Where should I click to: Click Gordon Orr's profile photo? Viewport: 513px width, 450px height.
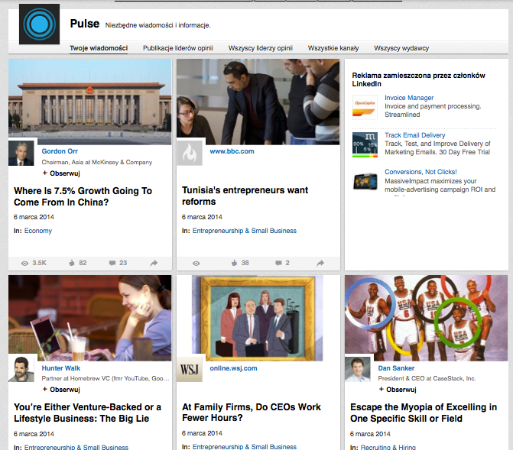click(x=21, y=153)
